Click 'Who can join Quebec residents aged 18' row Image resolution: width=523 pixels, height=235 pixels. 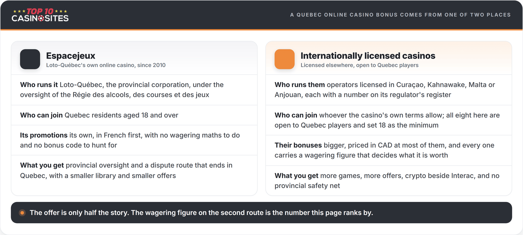(x=134, y=115)
